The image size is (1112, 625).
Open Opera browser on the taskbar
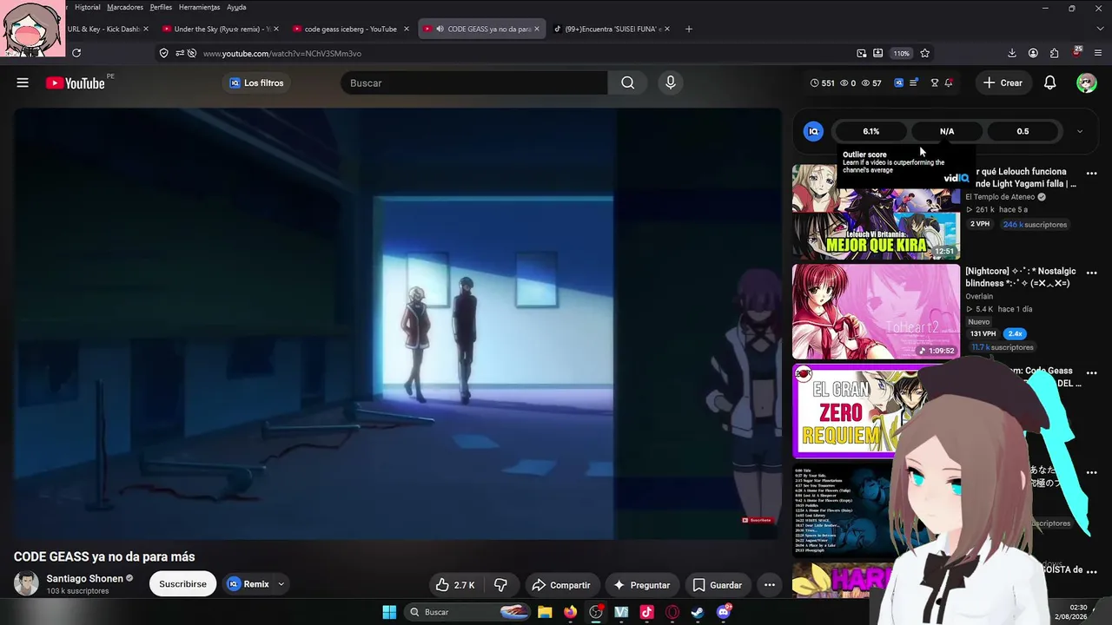coord(672,612)
